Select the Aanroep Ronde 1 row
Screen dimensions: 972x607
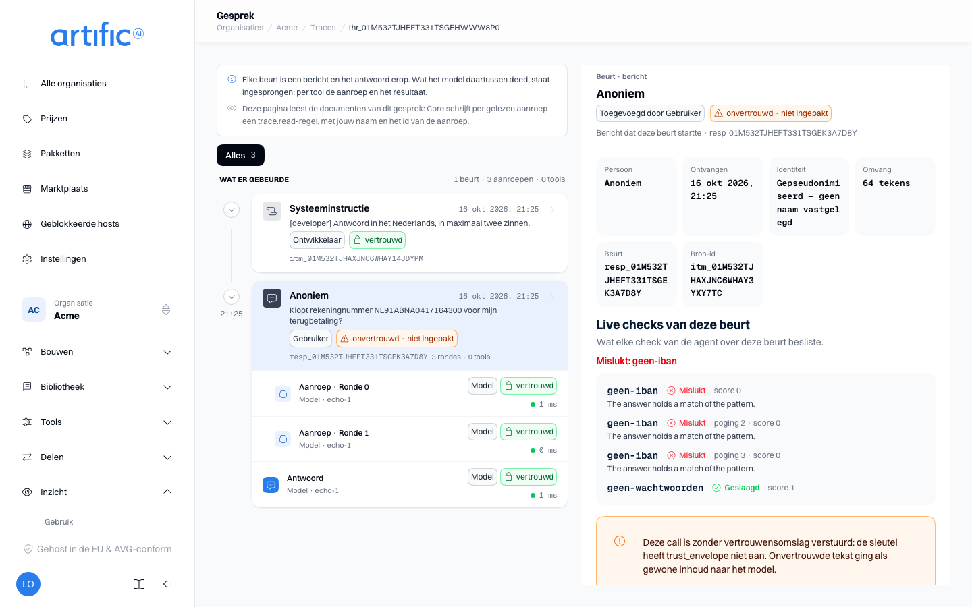(x=410, y=439)
